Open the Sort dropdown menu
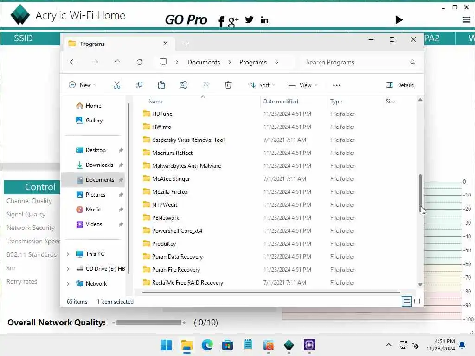 click(262, 85)
